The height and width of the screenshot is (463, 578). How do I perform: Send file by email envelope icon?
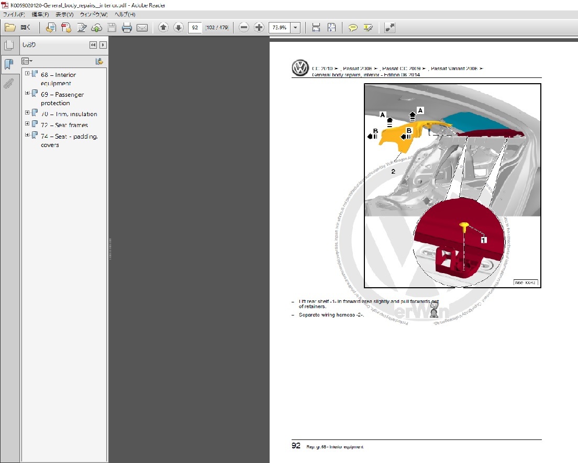point(142,28)
